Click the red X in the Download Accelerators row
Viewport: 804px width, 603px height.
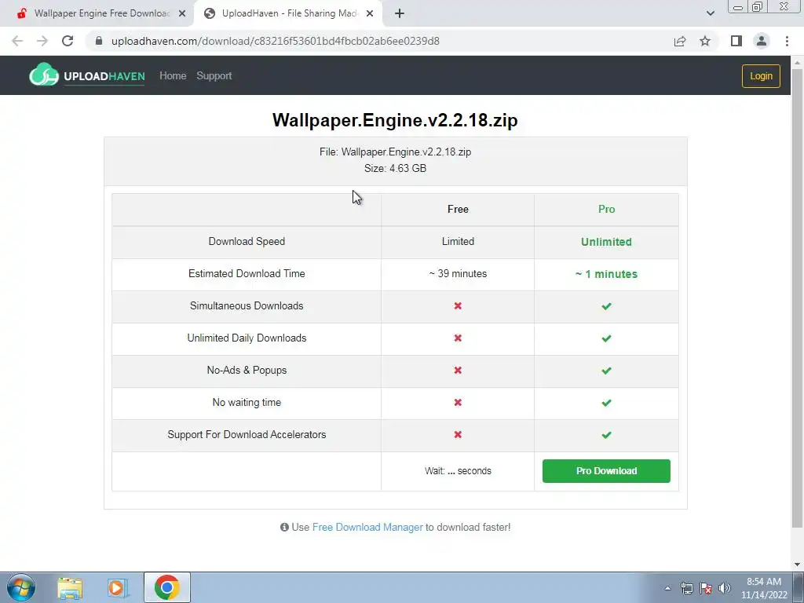coord(458,434)
